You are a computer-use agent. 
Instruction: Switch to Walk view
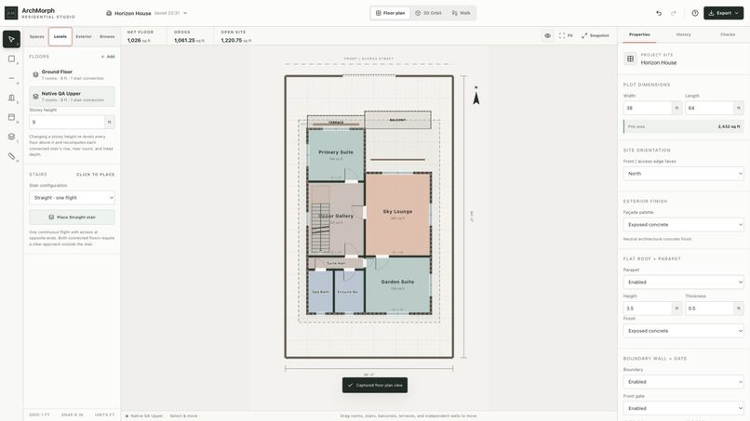click(462, 13)
